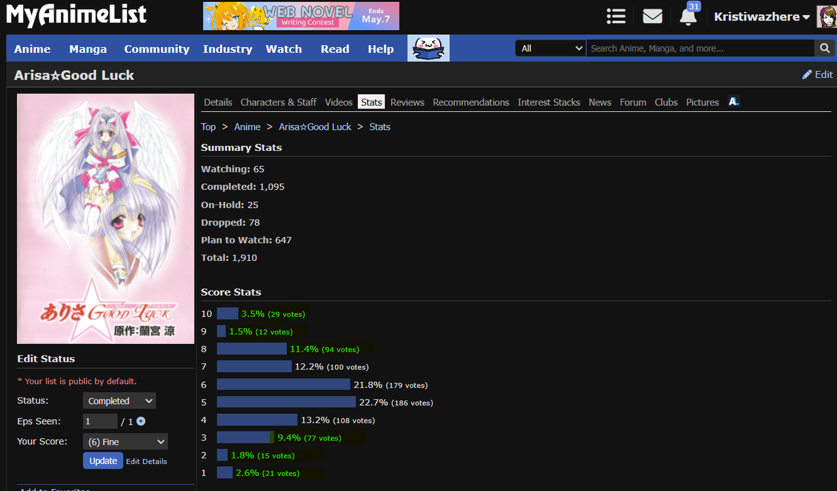Open the Help menu

coord(381,49)
